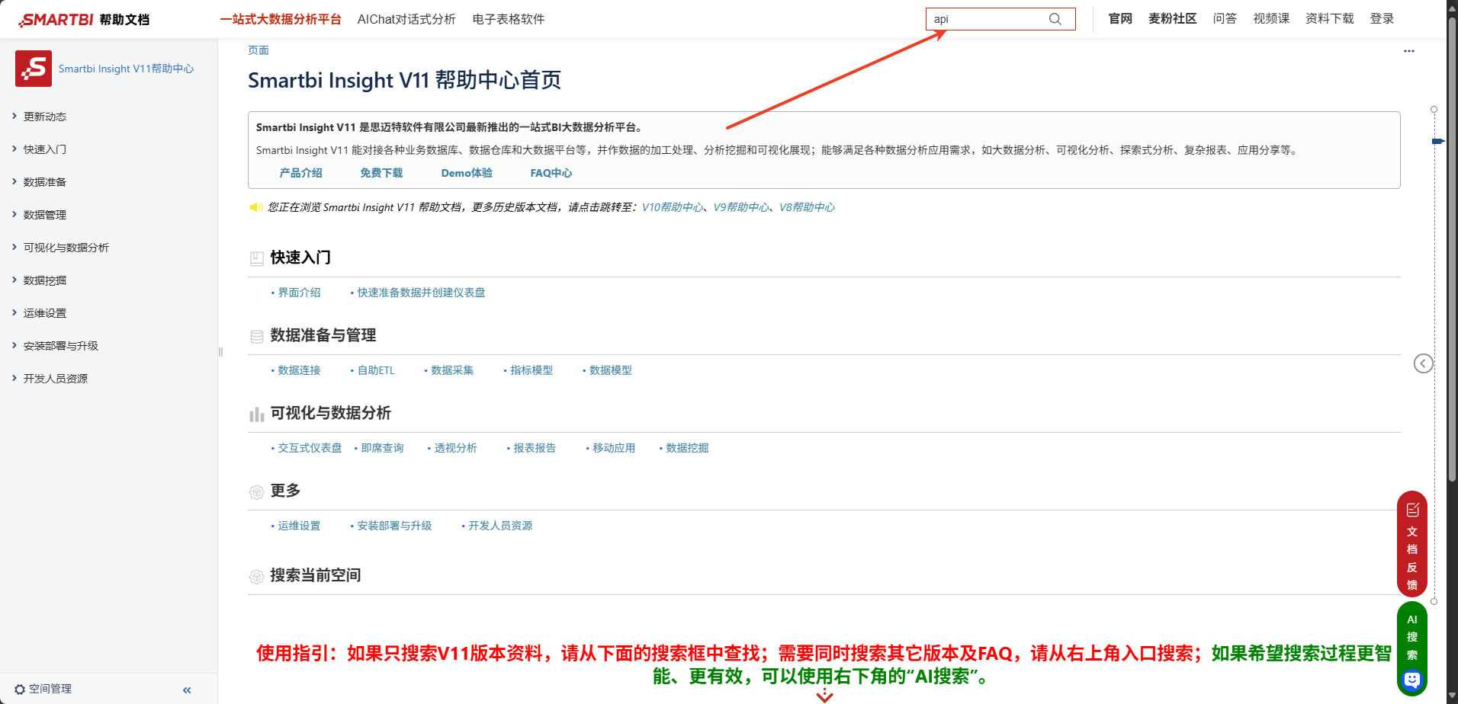This screenshot has width=1458, height=704.
Task: Open the 文档反馈 feedback button
Action: (x=1412, y=544)
